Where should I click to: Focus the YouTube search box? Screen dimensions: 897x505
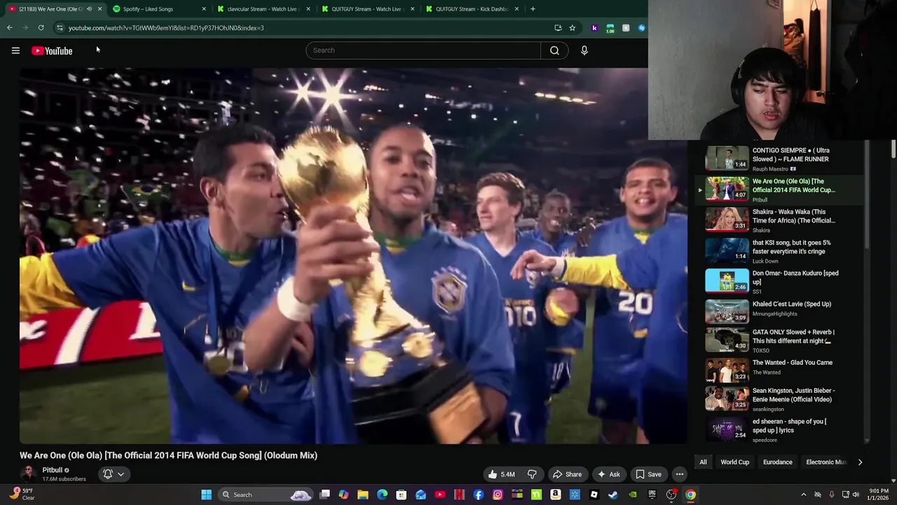[x=423, y=50]
